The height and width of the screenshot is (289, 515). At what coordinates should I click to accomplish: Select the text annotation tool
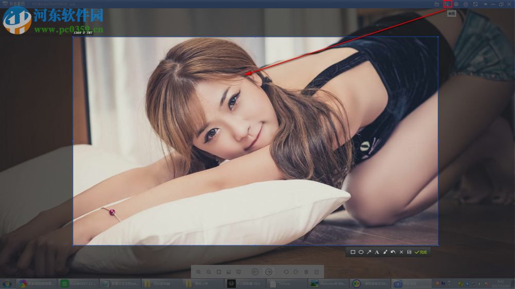click(377, 252)
